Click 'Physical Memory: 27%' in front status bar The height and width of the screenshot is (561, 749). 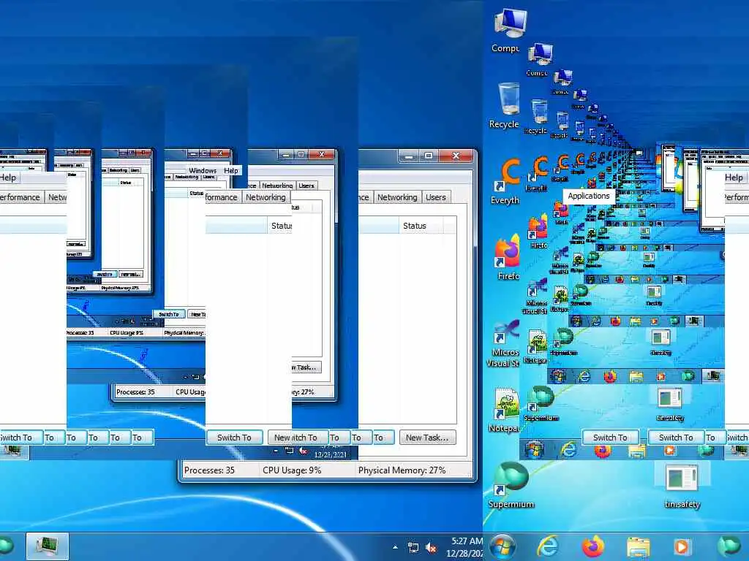(x=402, y=470)
